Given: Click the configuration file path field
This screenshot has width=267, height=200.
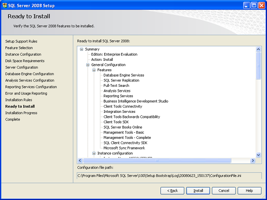Looking at the screenshot, I should click(169, 176).
